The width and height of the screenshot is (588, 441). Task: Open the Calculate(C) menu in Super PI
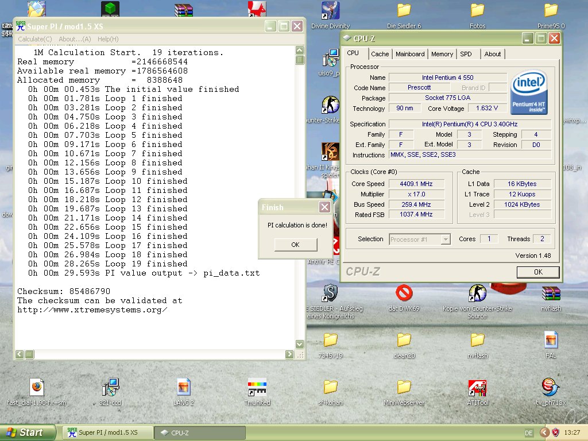coord(35,39)
